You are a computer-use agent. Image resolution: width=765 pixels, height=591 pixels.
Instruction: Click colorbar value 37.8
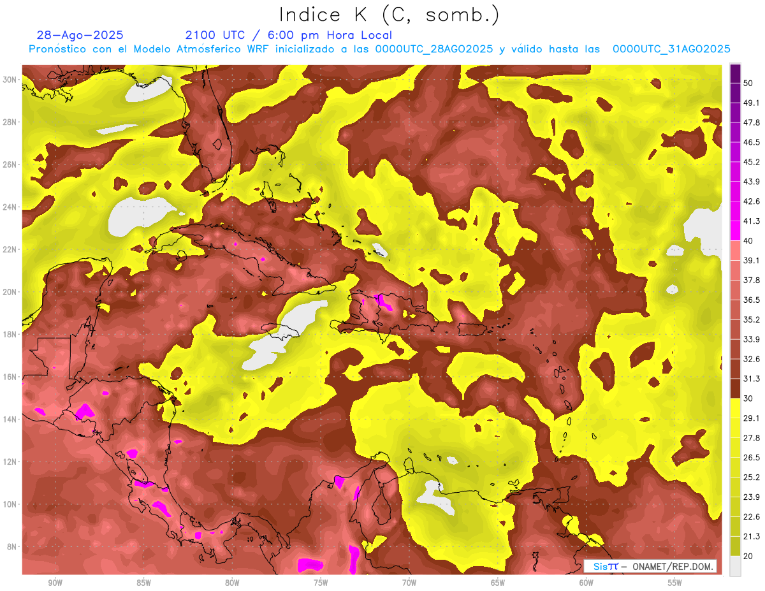pyautogui.click(x=751, y=280)
